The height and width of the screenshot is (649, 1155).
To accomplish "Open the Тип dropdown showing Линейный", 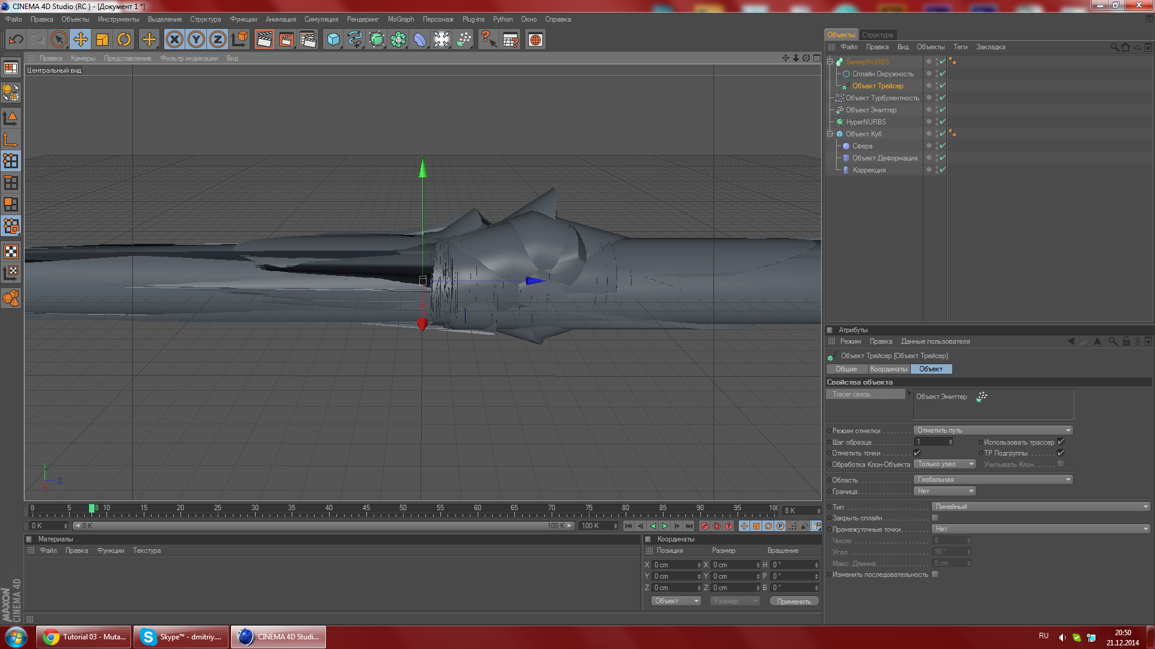I will 1041,507.
